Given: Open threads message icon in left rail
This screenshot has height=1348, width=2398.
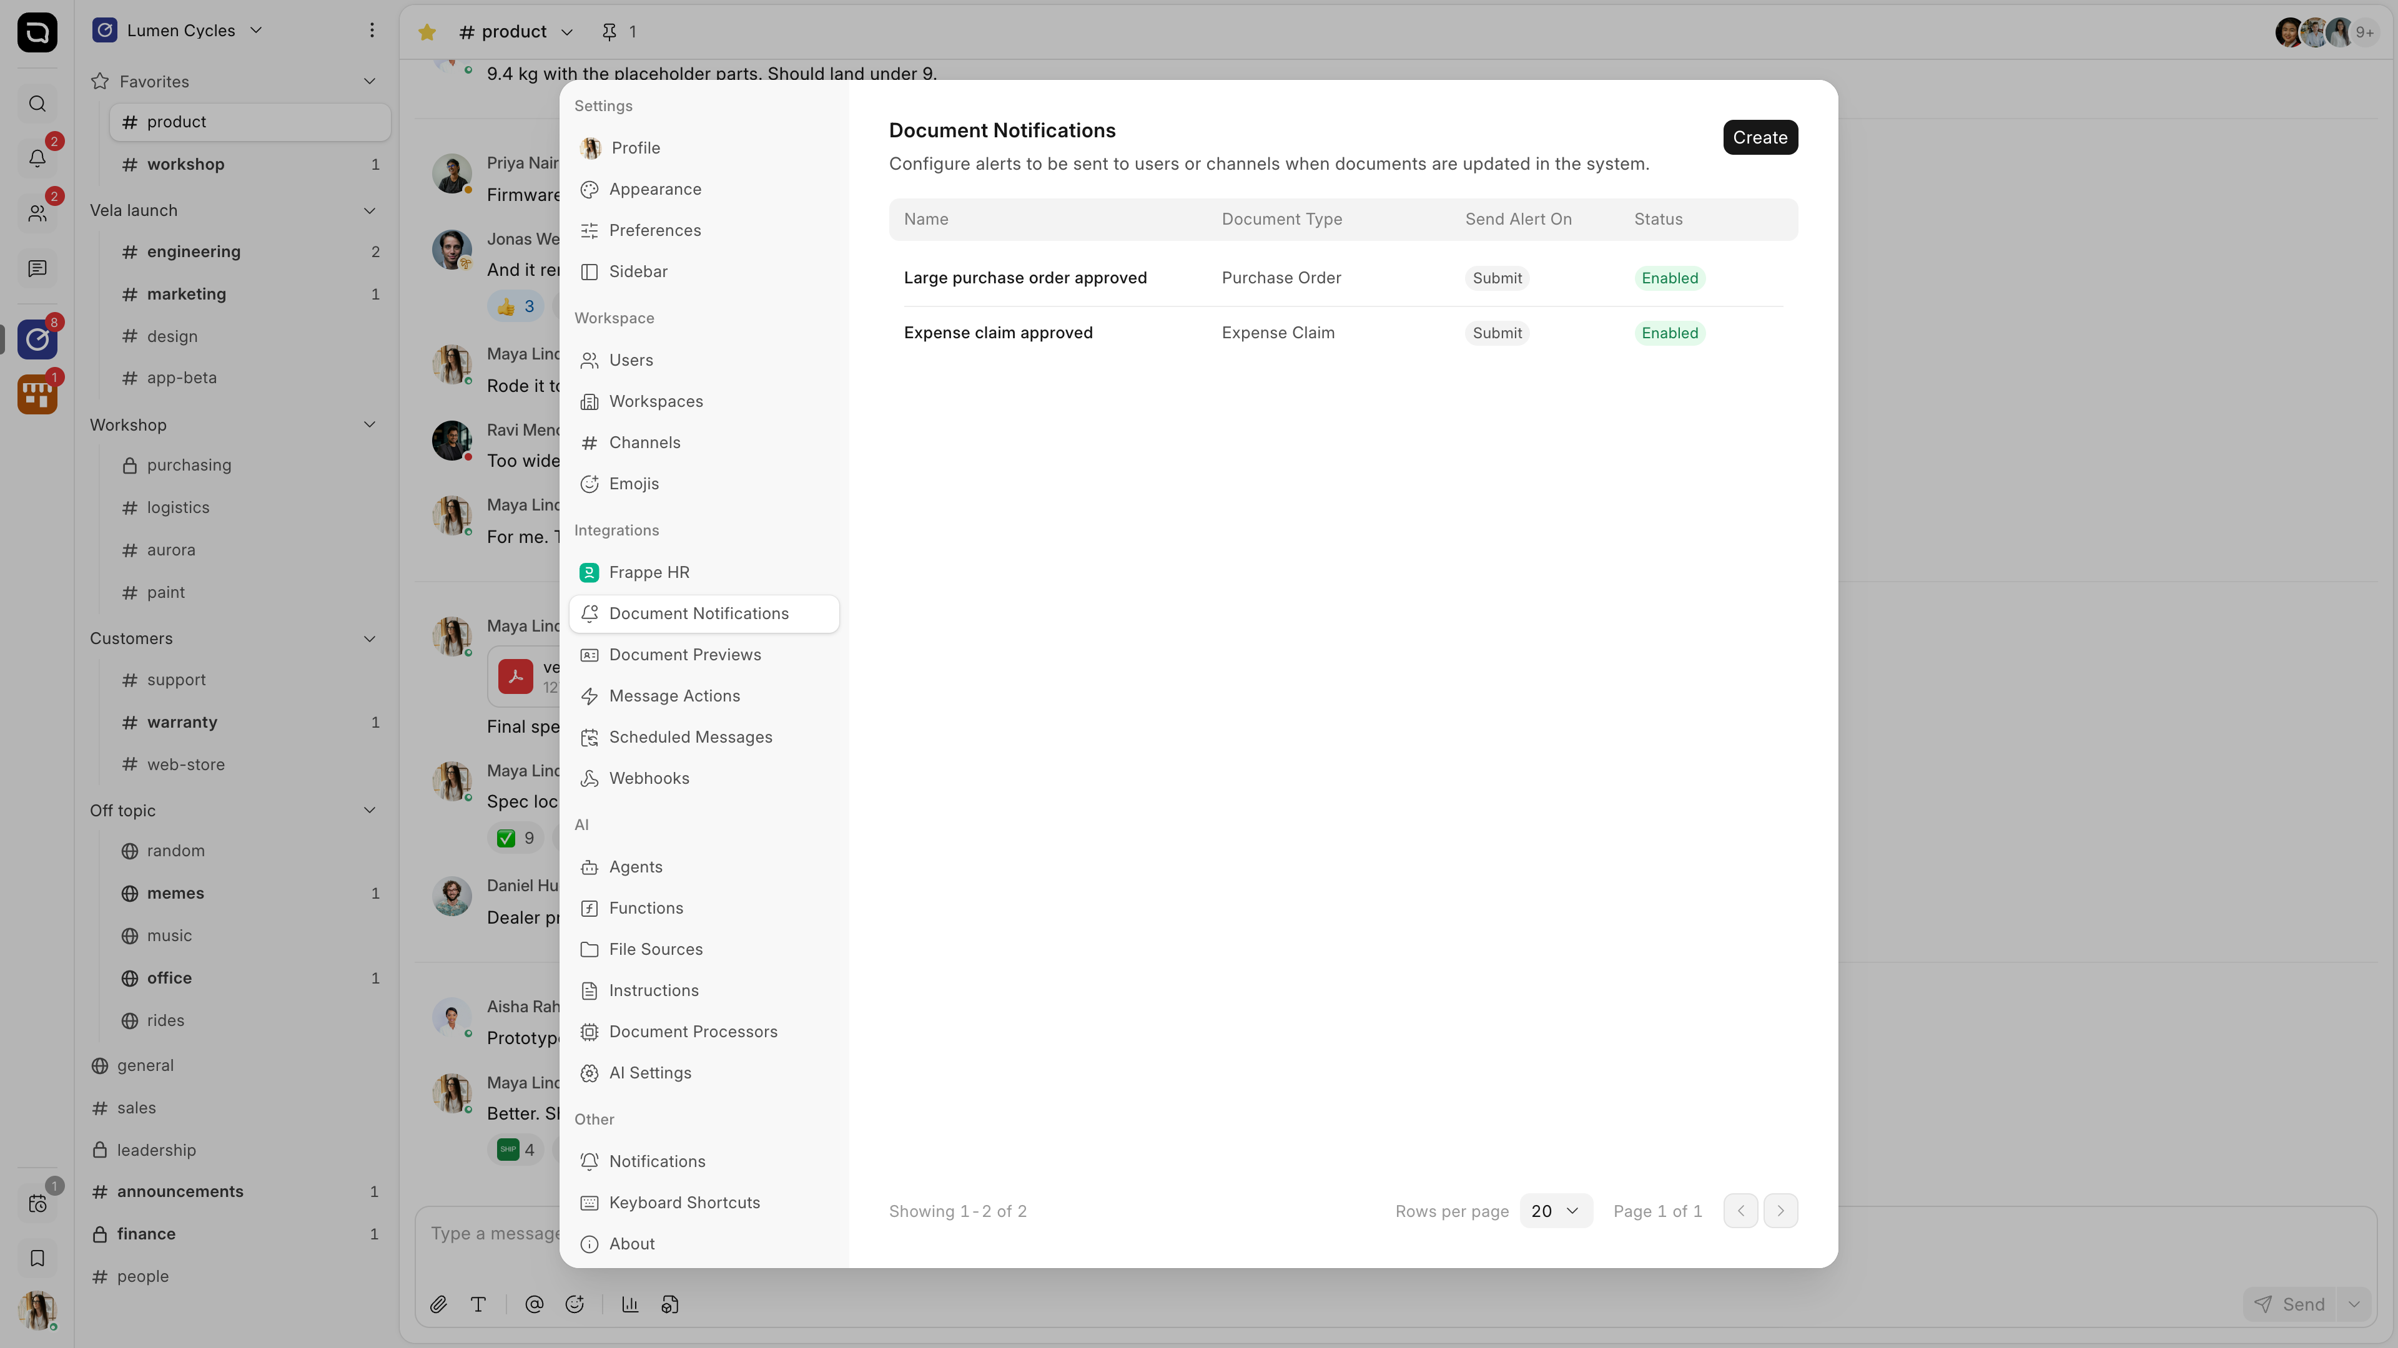Looking at the screenshot, I should [x=37, y=268].
